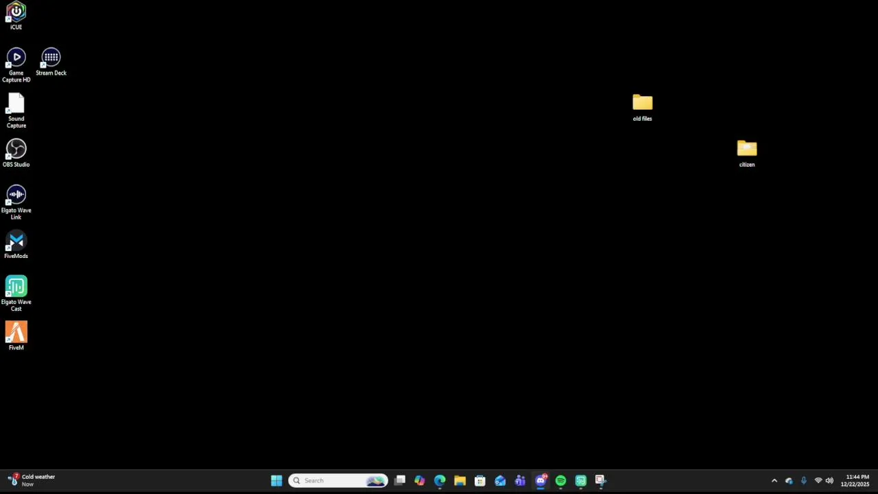Select the OBS Studio desktop icon

tap(16, 153)
